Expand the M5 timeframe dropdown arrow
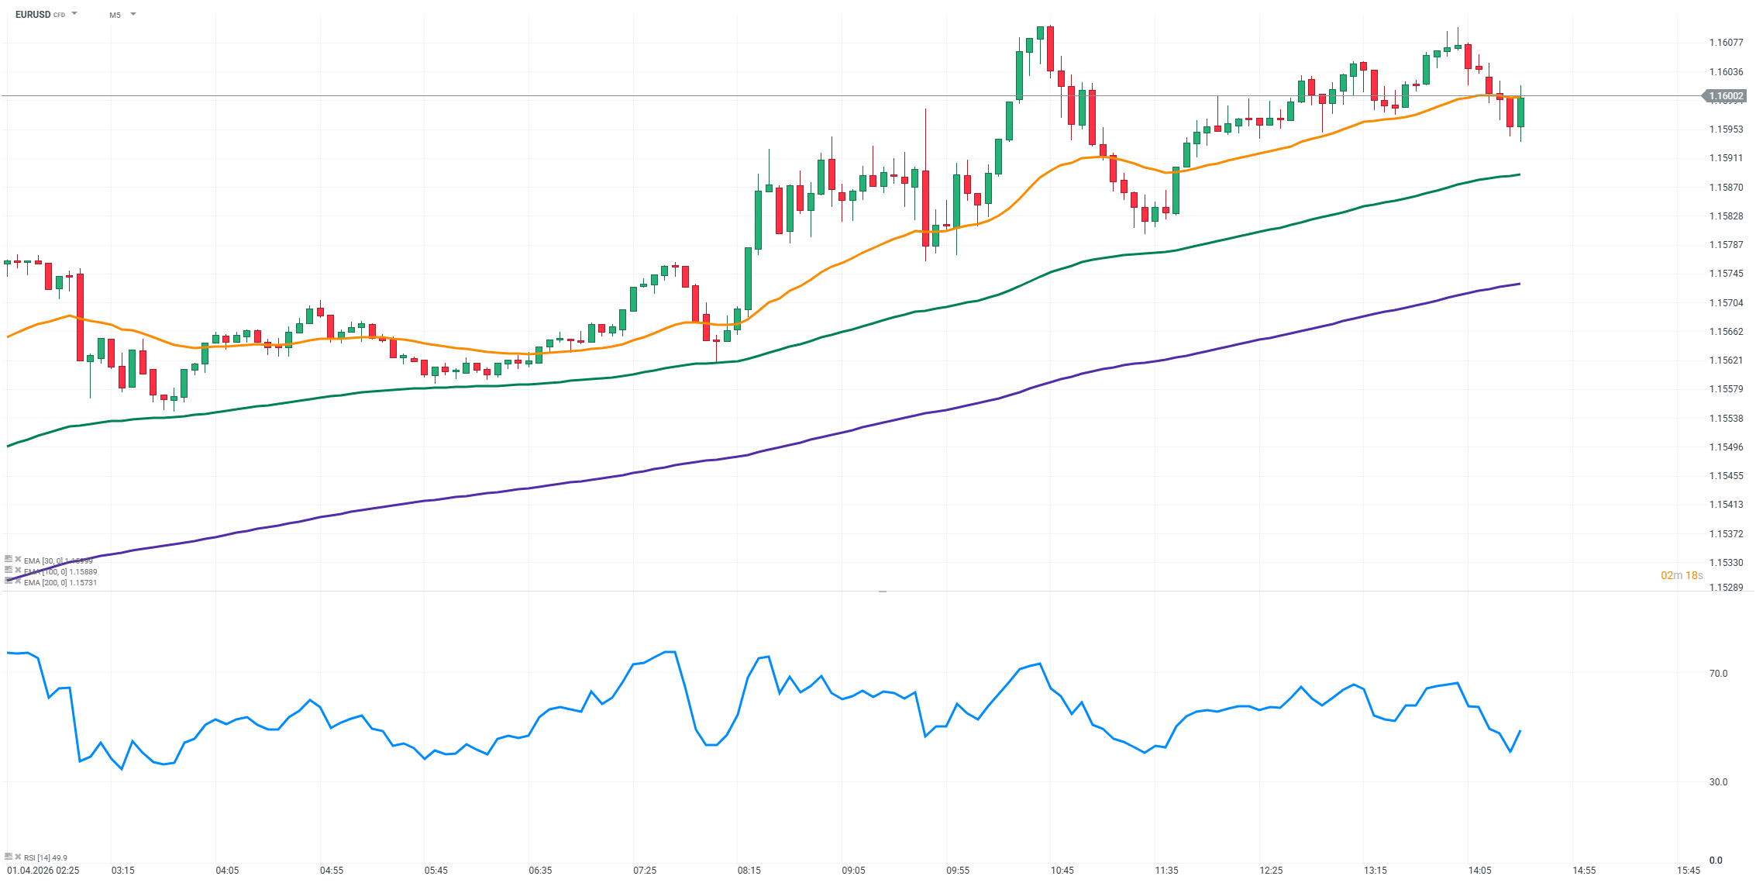Screen dimensions: 1756x883 (133, 14)
